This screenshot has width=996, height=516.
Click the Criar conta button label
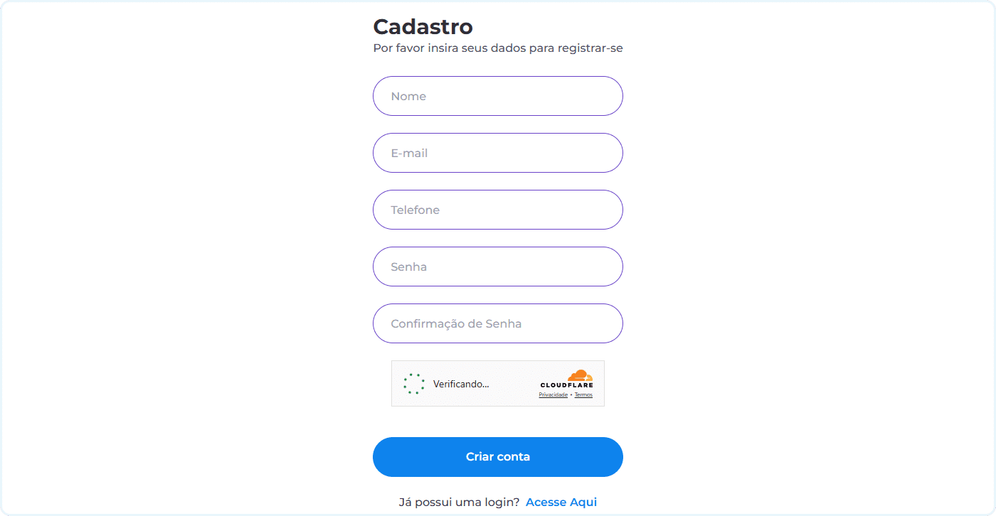tap(498, 457)
